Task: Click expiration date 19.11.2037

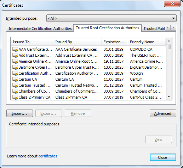Action: [113, 61]
